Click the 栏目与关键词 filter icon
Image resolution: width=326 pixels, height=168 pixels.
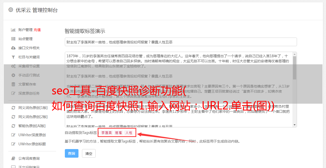(13, 57)
